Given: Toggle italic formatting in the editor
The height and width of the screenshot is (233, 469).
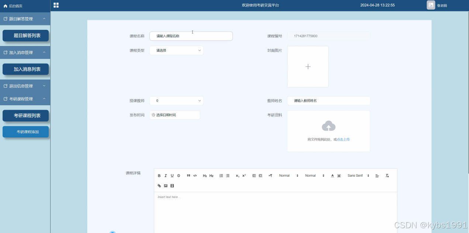Looking at the screenshot, I should (x=166, y=176).
